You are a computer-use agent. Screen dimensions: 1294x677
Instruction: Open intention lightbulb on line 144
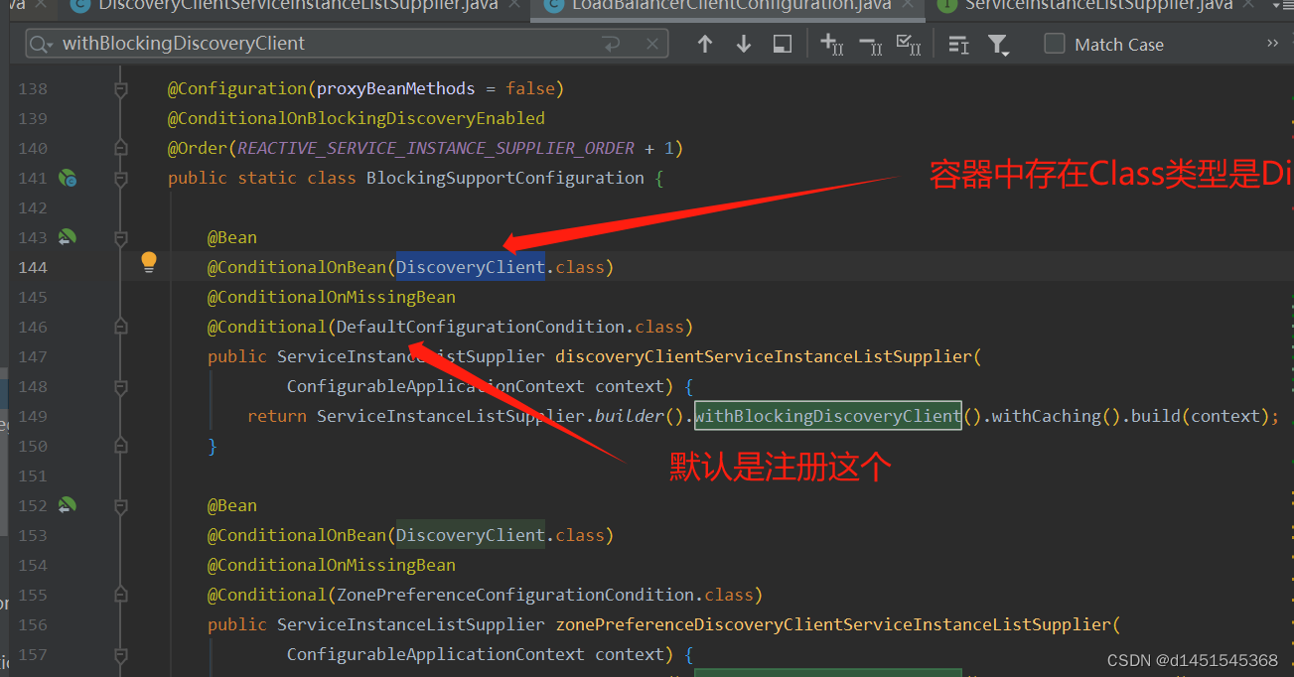(149, 262)
